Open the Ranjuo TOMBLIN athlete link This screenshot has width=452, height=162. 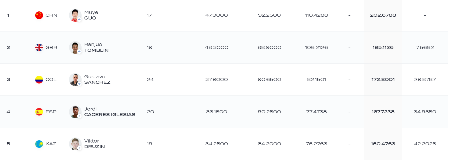(96, 47)
